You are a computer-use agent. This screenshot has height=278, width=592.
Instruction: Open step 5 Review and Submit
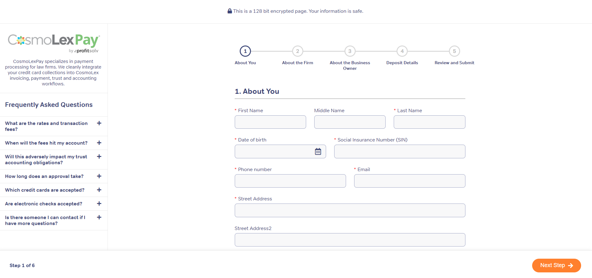point(454,51)
